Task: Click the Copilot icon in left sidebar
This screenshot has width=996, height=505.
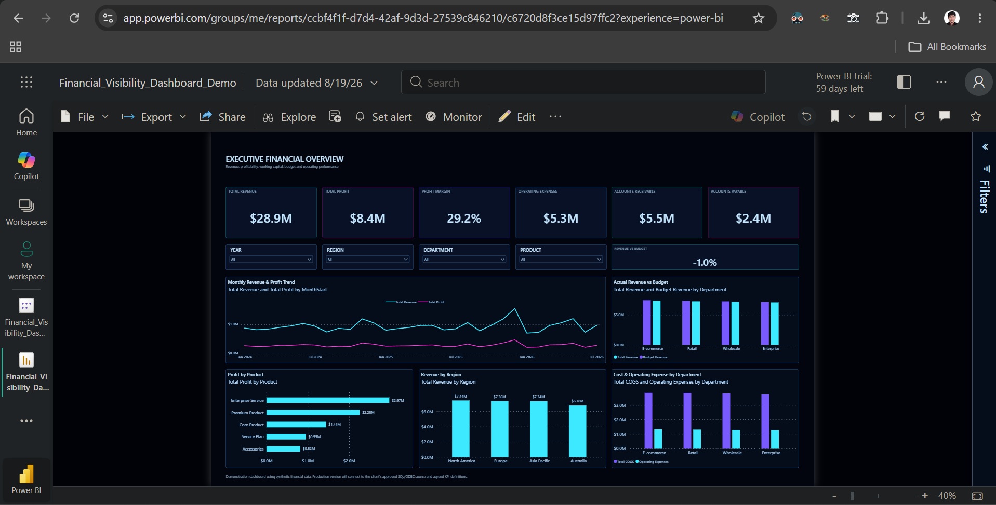Action: point(26,166)
